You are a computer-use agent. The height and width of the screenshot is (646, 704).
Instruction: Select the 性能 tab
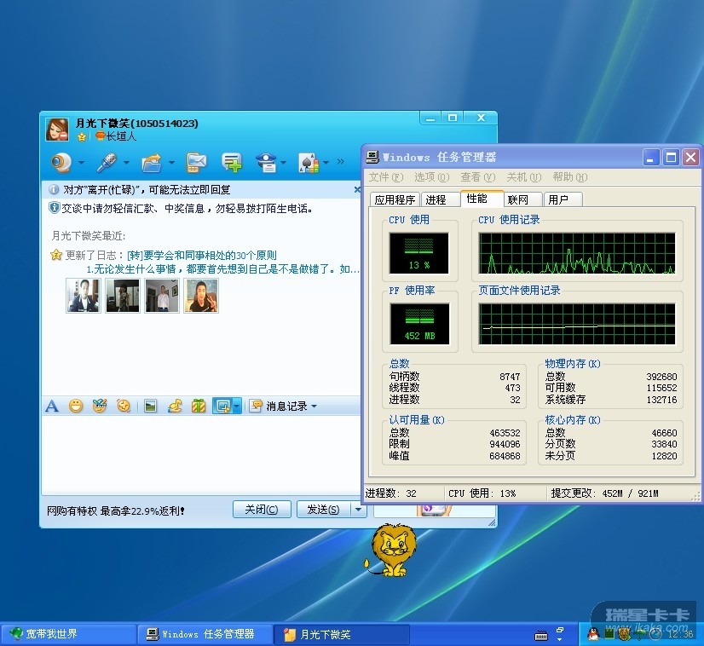coord(482,199)
